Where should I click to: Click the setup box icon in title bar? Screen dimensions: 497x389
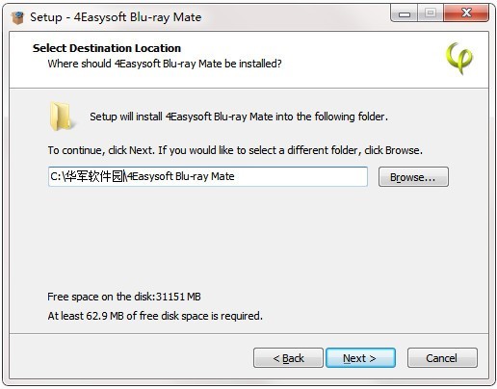coord(17,17)
